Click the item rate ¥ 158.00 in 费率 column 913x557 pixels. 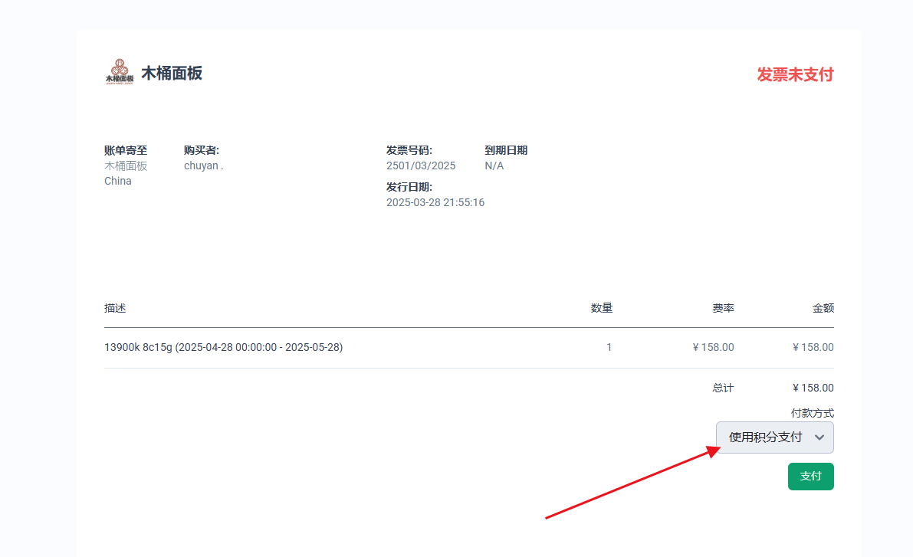tap(713, 347)
